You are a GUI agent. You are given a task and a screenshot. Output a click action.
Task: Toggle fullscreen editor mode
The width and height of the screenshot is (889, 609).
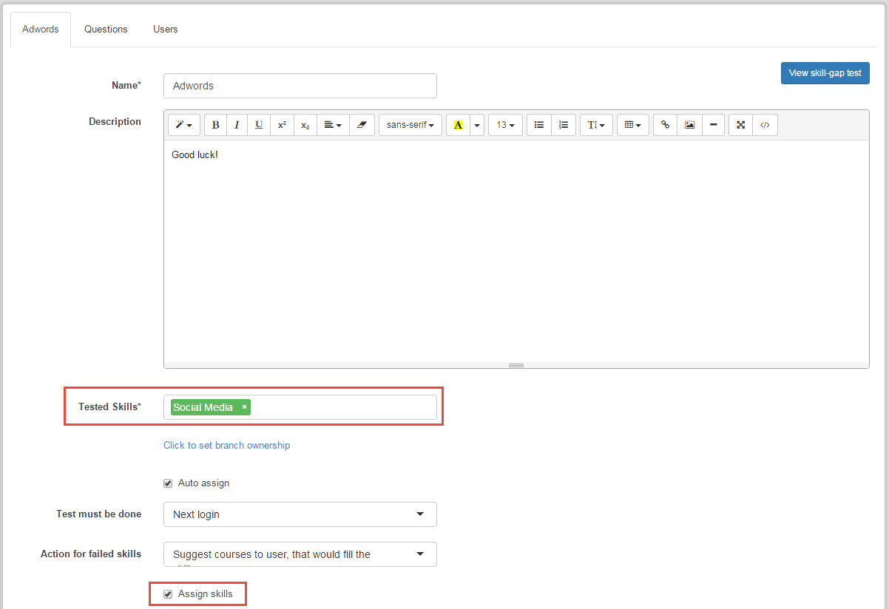(740, 125)
